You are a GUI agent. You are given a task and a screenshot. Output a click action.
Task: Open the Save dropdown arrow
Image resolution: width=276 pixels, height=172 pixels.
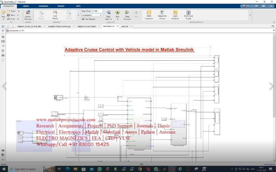pos(18,15)
